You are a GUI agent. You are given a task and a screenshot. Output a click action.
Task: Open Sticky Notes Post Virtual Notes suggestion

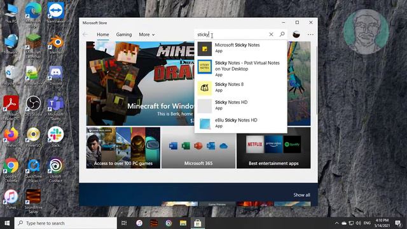click(x=240, y=68)
